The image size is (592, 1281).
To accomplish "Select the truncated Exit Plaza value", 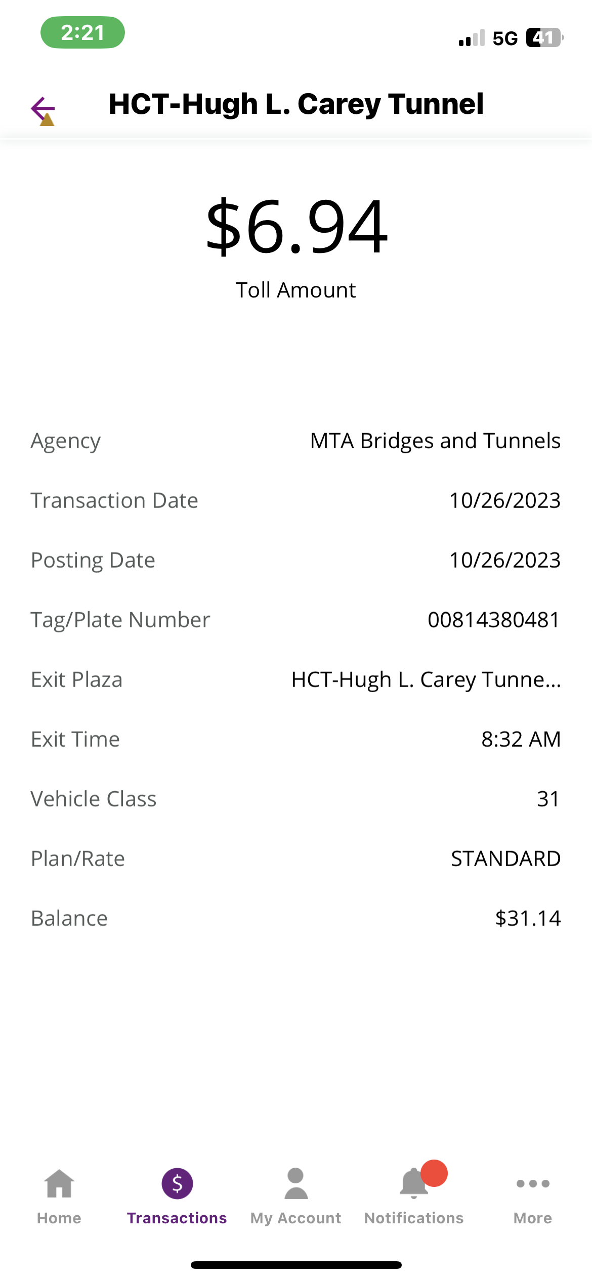I will (426, 679).
